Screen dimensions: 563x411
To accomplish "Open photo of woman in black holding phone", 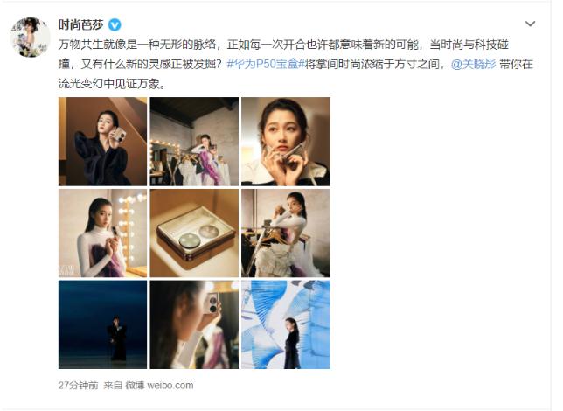I will click(102, 141).
